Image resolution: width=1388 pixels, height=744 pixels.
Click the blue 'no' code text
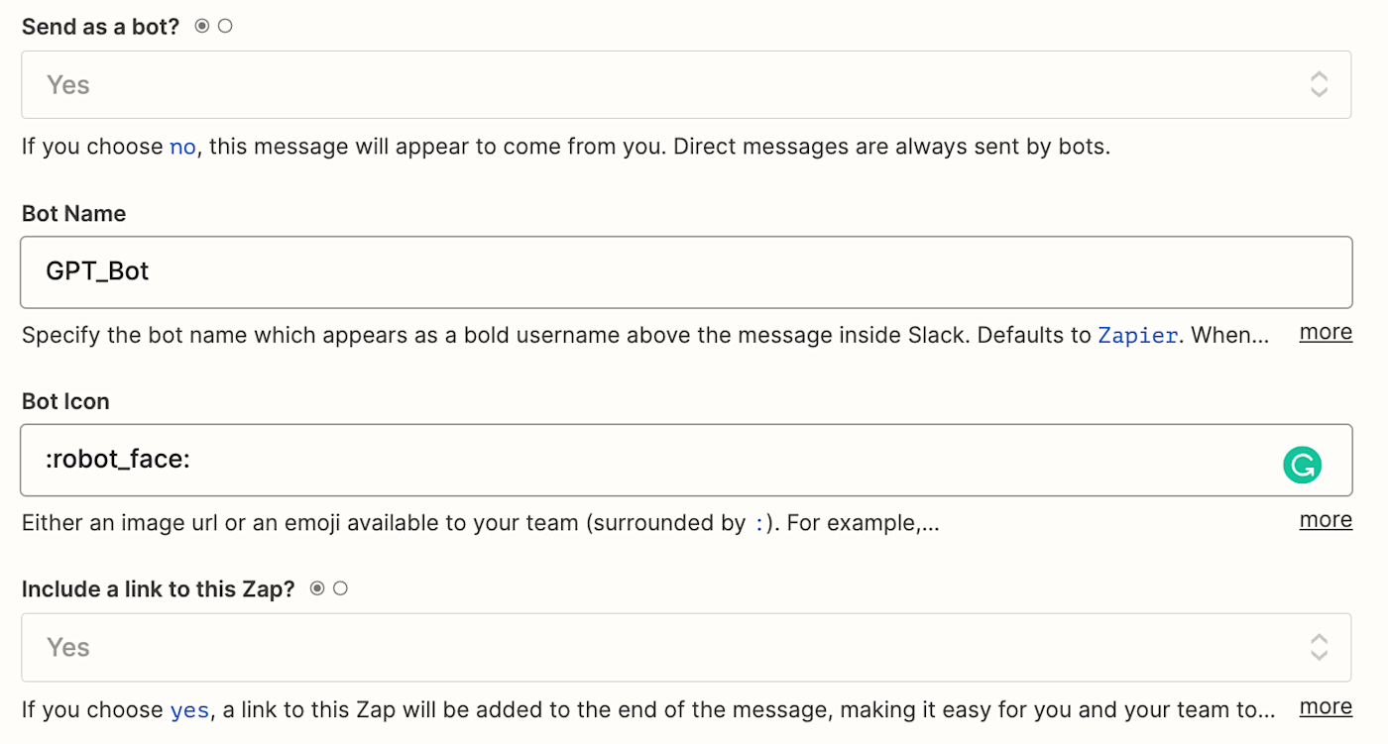[x=182, y=148]
